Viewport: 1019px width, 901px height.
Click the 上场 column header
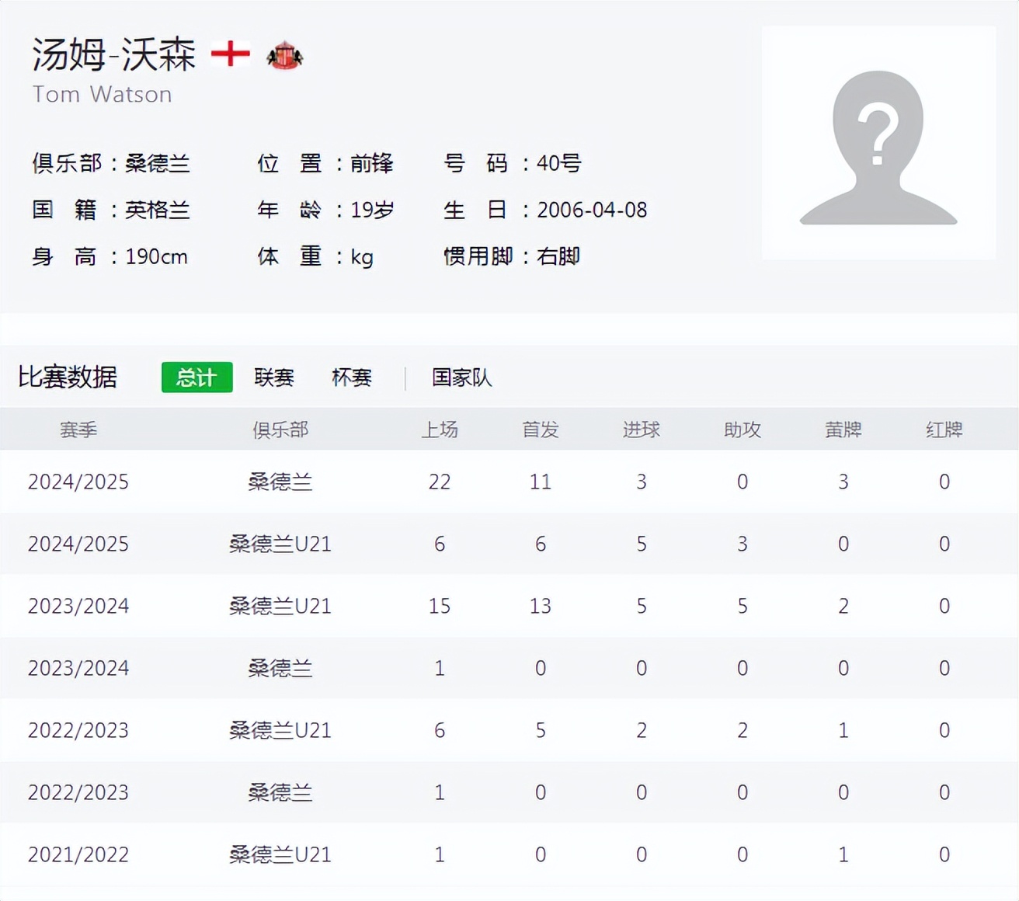pos(440,430)
